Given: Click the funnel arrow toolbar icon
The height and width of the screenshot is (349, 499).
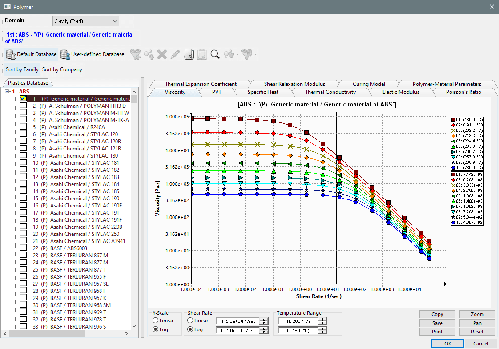Looking at the screenshot, I should [247, 54].
